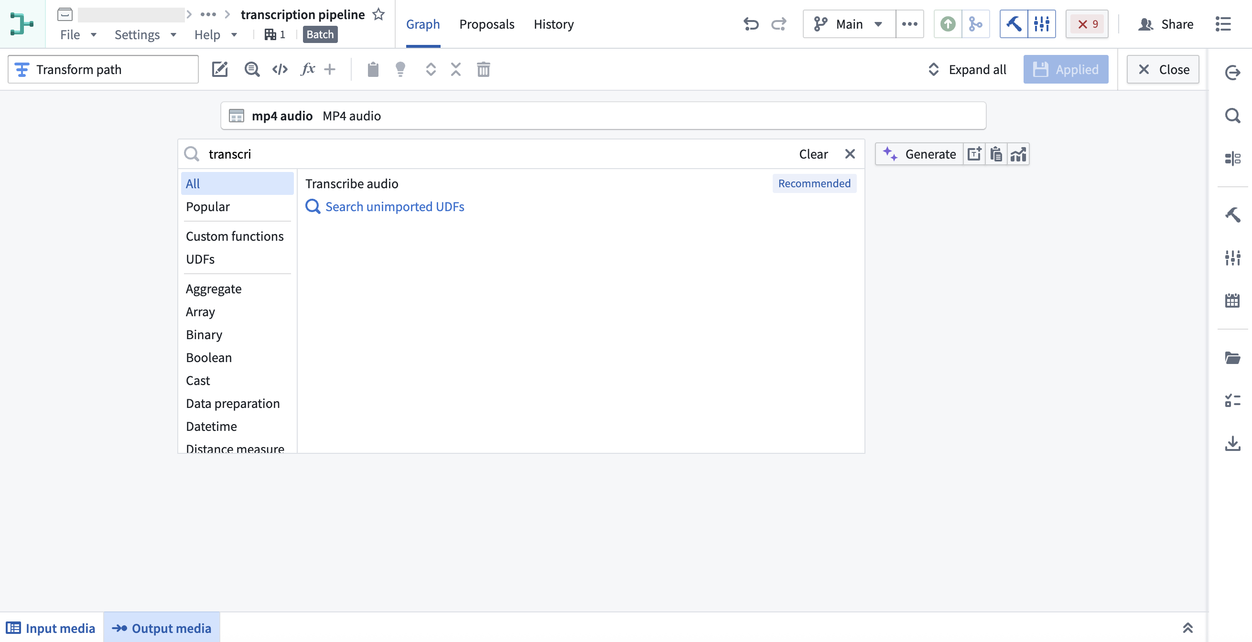This screenshot has height=642, width=1252.
Task: Click the errors badge showing 9
Action: 1087,24
